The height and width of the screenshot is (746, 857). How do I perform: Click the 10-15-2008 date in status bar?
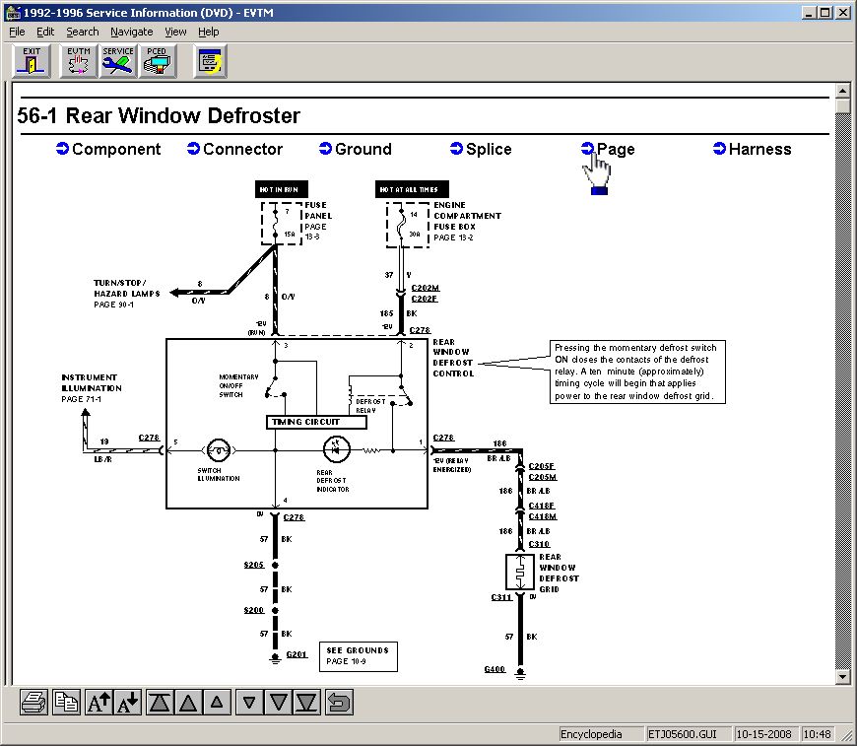pos(764,734)
